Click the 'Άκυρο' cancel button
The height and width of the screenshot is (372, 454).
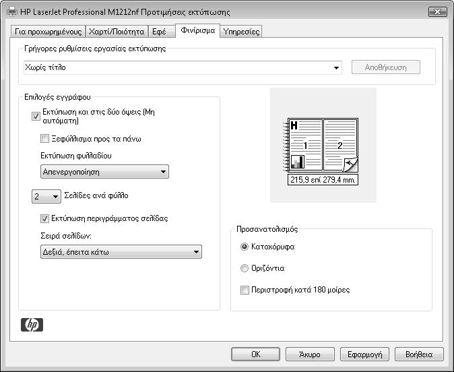(310, 354)
